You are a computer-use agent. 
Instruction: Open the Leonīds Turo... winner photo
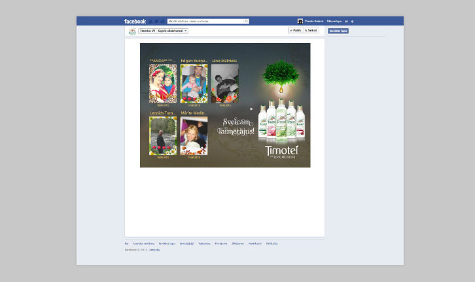(163, 135)
